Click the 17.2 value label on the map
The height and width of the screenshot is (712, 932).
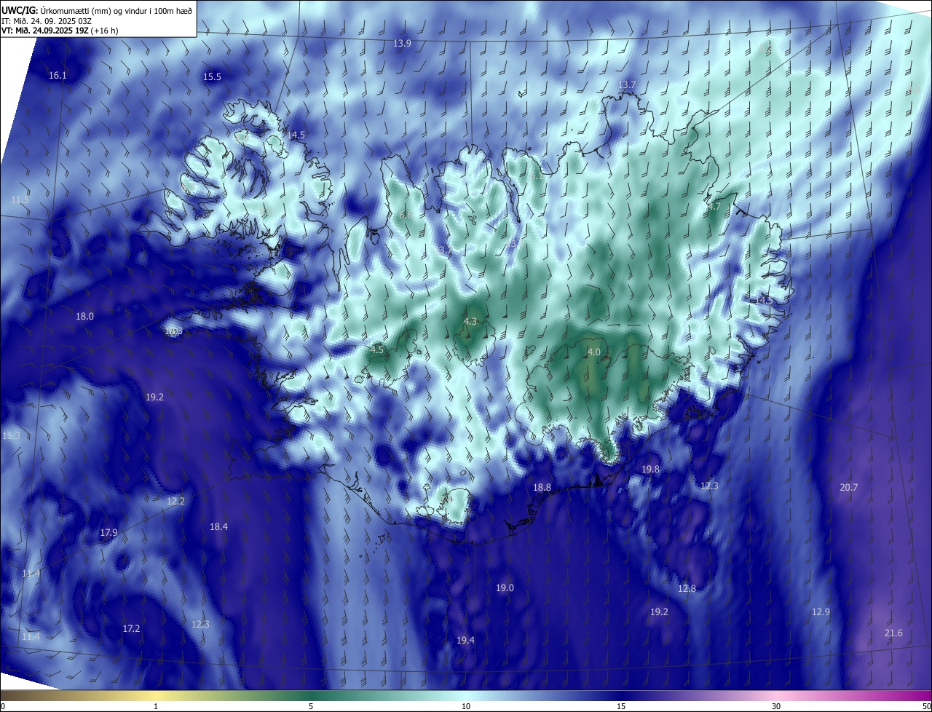pos(131,628)
